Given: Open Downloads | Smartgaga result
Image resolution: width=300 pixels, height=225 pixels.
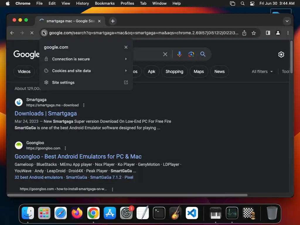Looking at the screenshot, I should pos(46,113).
